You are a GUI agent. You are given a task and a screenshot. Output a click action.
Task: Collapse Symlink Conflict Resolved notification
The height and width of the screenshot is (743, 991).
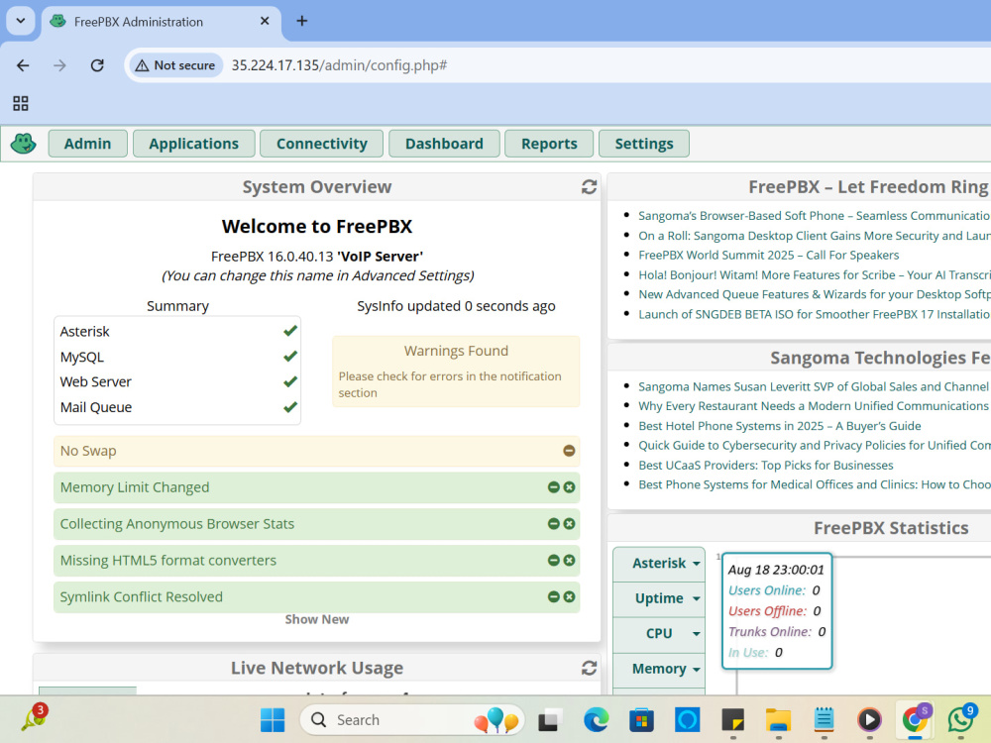pos(554,597)
